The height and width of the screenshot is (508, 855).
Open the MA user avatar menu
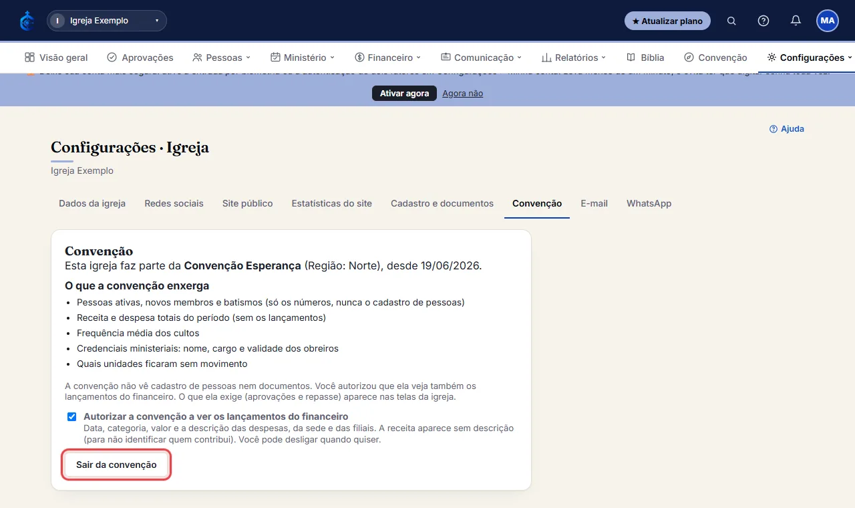tap(828, 21)
